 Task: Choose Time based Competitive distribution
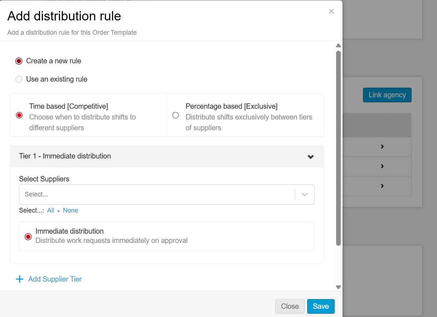[x=19, y=115]
